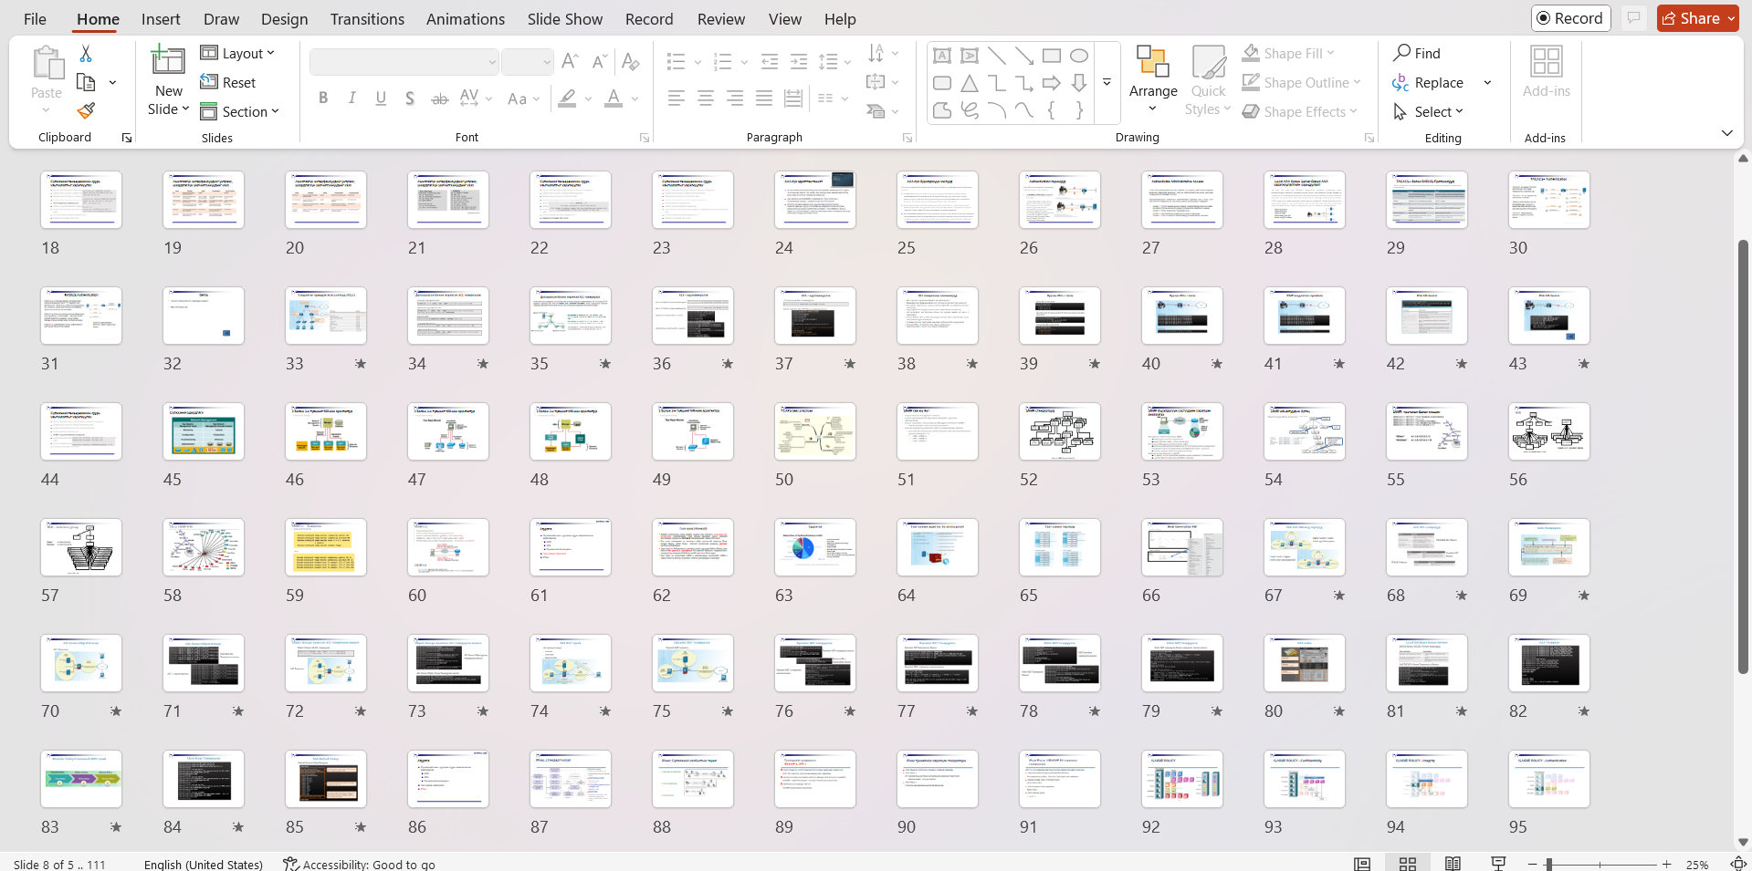Open the font size combo box

527,62
